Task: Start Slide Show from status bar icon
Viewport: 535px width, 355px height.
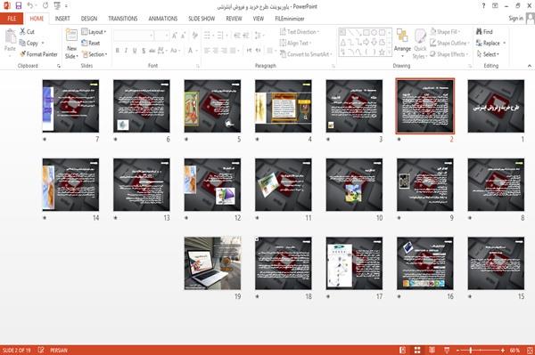Action: click(x=447, y=350)
